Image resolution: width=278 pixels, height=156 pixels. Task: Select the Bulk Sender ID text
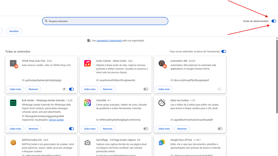[x=43, y=116]
